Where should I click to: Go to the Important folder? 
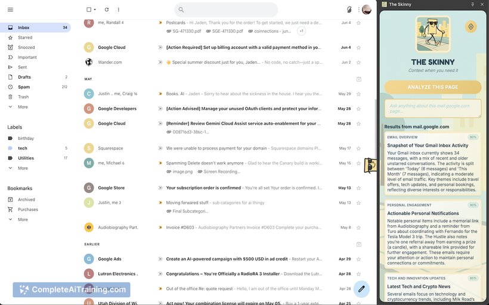(x=35, y=57)
